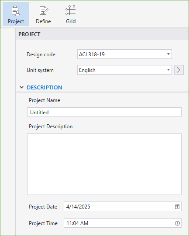Switch to the Define tab label

click(x=43, y=21)
